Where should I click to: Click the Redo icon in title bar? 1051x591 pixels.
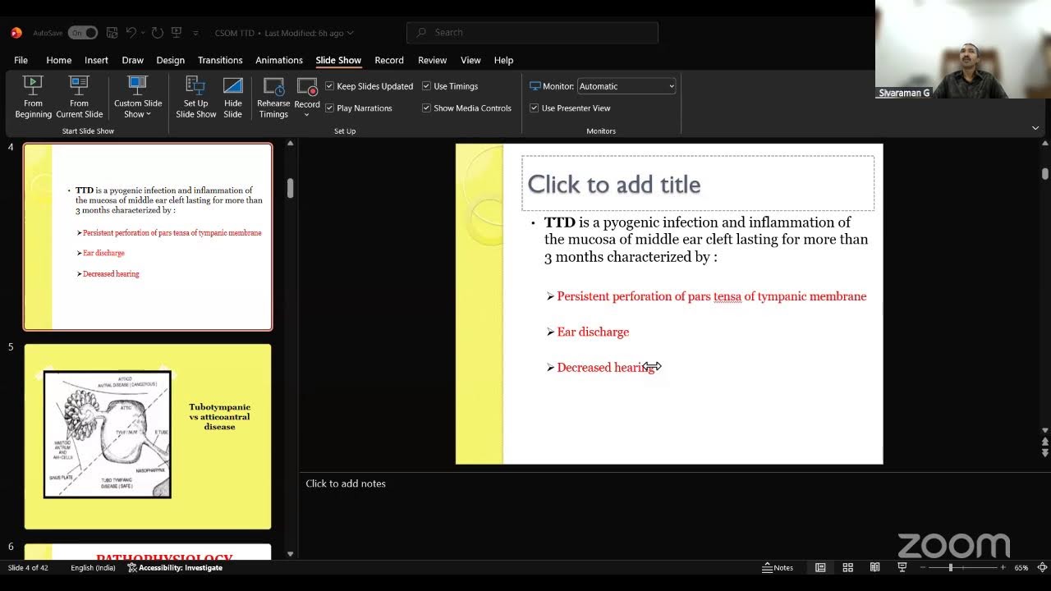[158, 33]
